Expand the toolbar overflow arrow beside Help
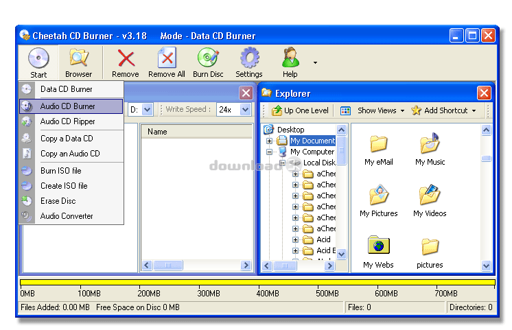512x330 pixels. [x=315, y=62]
